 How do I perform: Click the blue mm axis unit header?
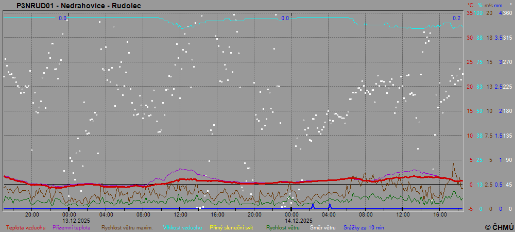tap(499, 5)
